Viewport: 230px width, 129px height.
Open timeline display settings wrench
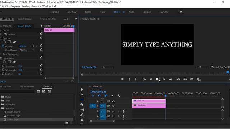click(x=119, y=96)
